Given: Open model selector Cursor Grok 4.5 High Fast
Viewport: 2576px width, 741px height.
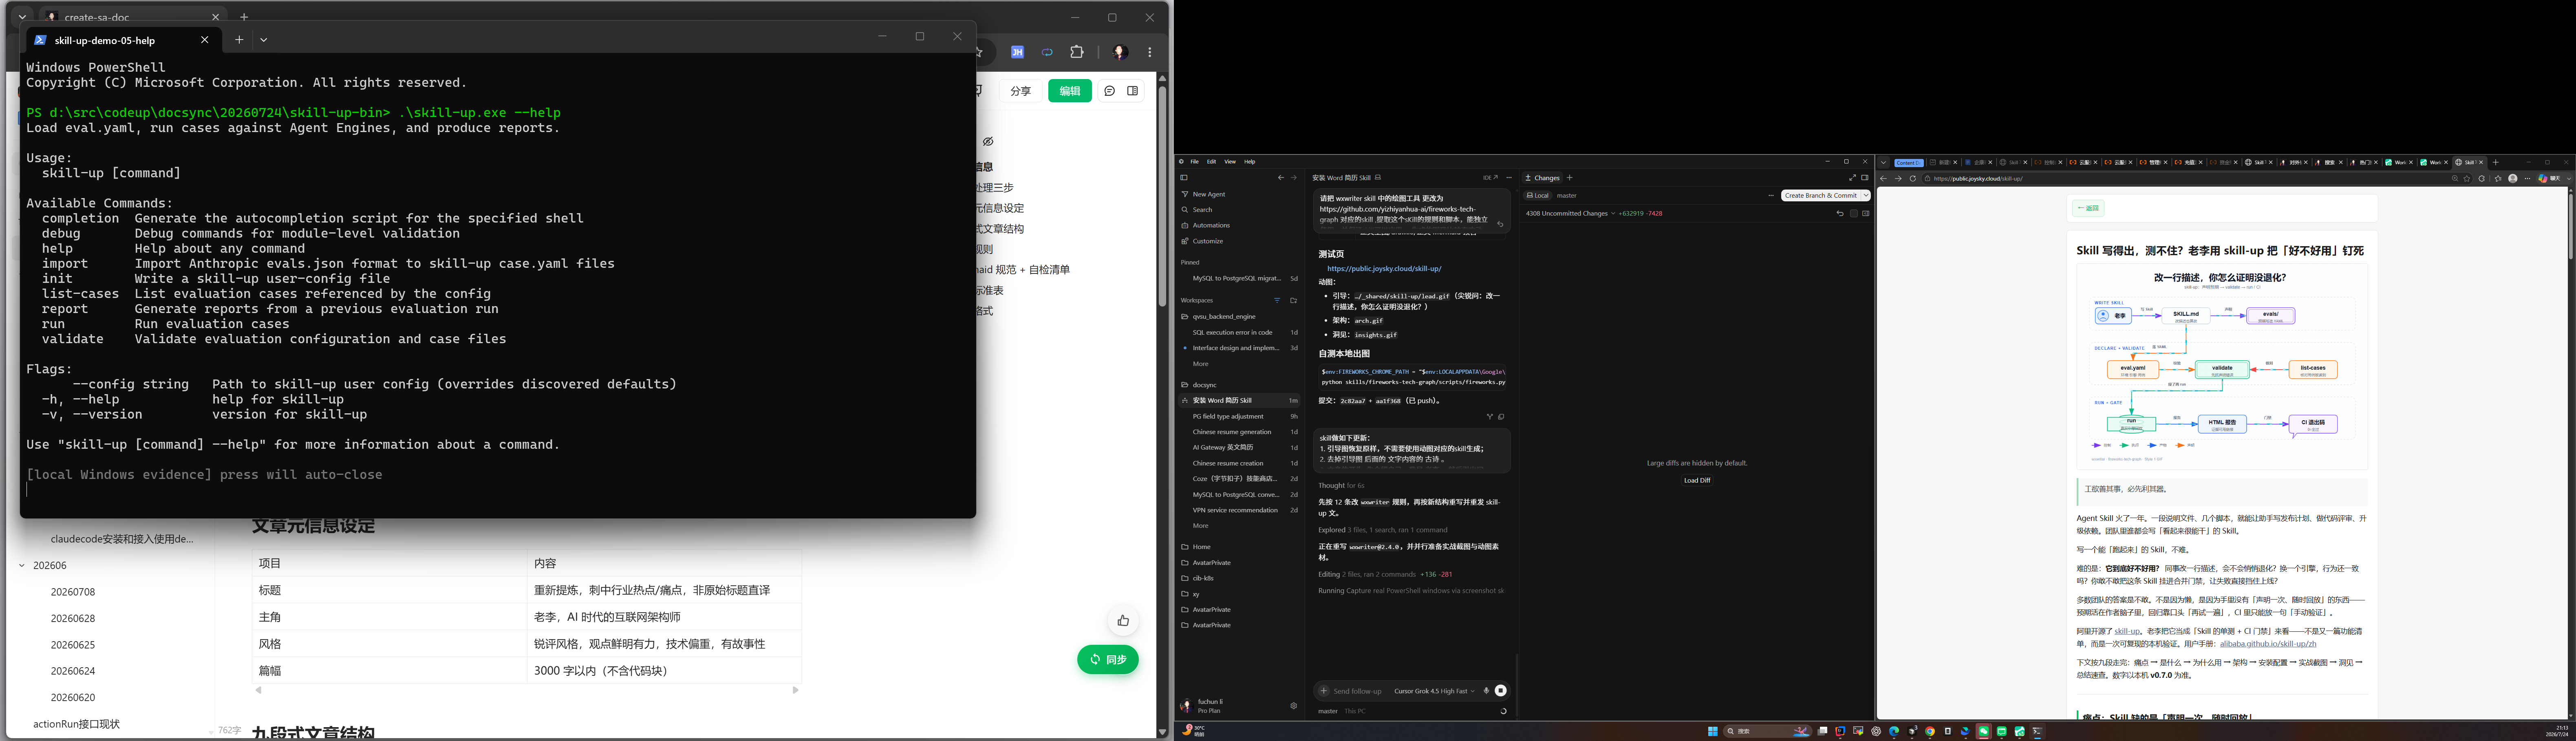Looking at the screenshot, I should point(1434,691).
